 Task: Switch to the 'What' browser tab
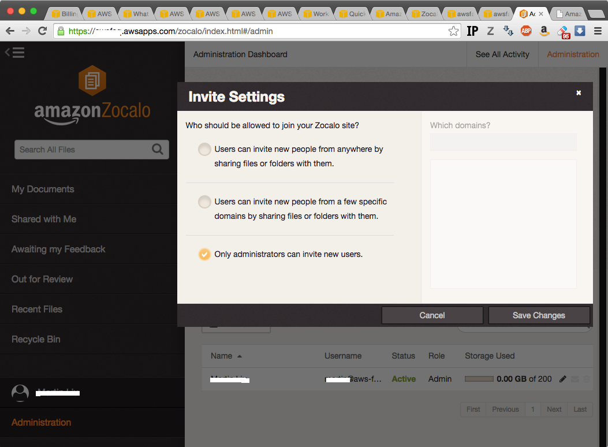(136, 14)
